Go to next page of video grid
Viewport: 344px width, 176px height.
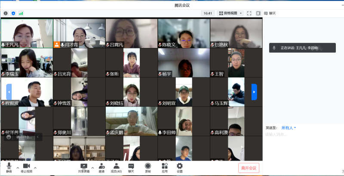coord(254,92)
